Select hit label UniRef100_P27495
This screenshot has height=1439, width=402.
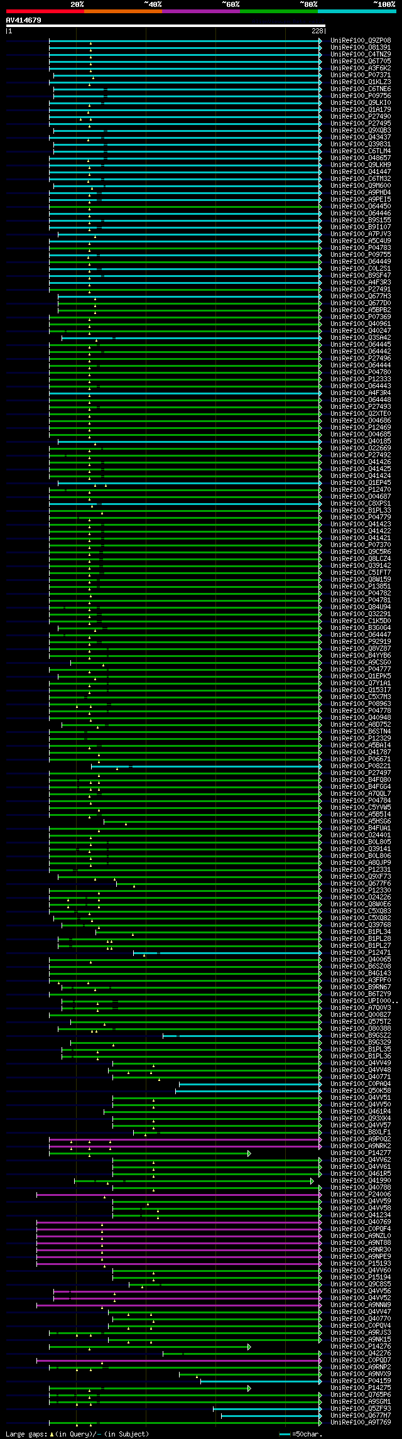coord(361,124)
